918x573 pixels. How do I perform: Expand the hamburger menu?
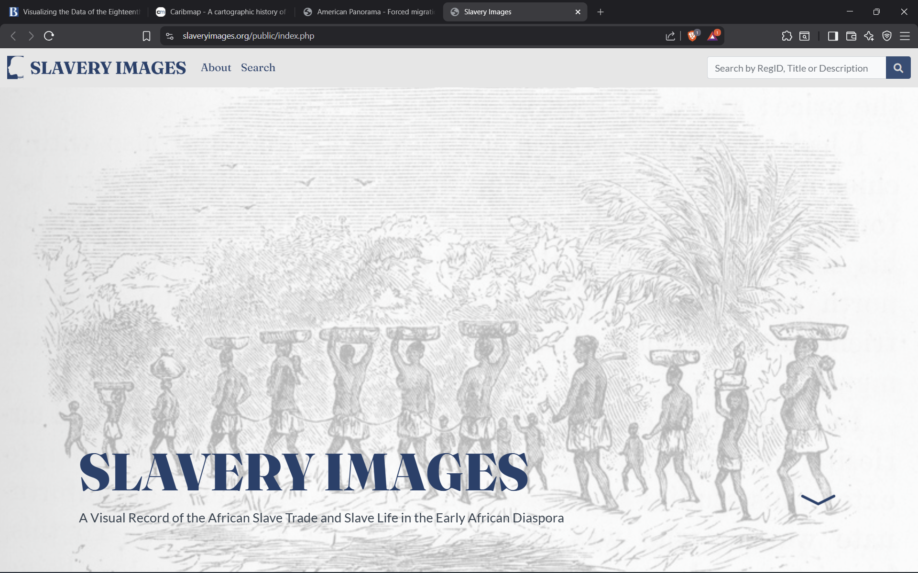(905, 36)
